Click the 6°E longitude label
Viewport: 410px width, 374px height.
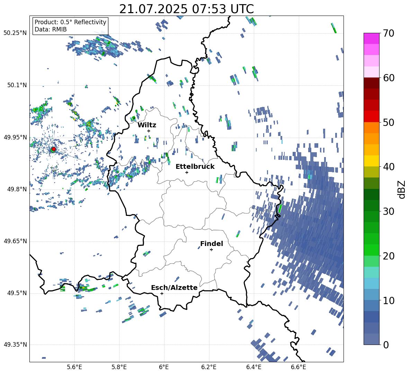[164, 367]
